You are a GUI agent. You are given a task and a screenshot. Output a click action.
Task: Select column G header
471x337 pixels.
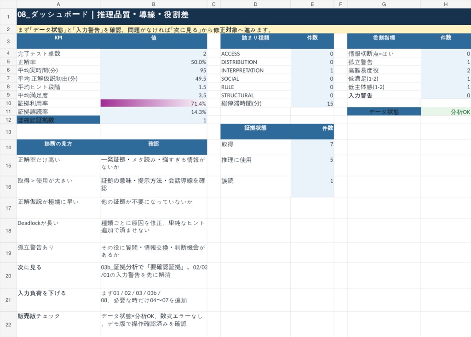(x=384, y=4)
